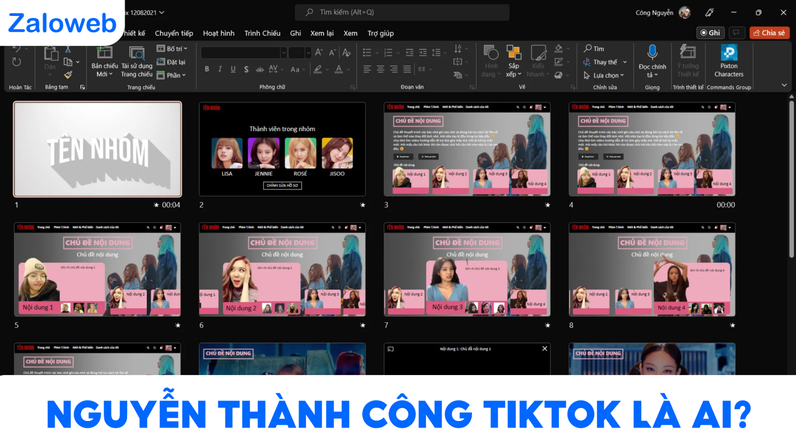The height and width of the screenshot is (448, 796).
Task: Click Đặt lại reset button
Action: point(171,62)
